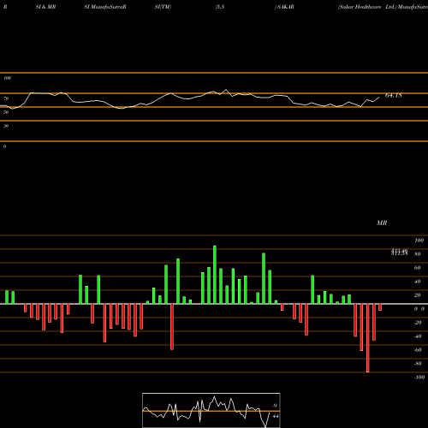
Task: Click the longest red MR bar near -100
Action: pos(368,338)
